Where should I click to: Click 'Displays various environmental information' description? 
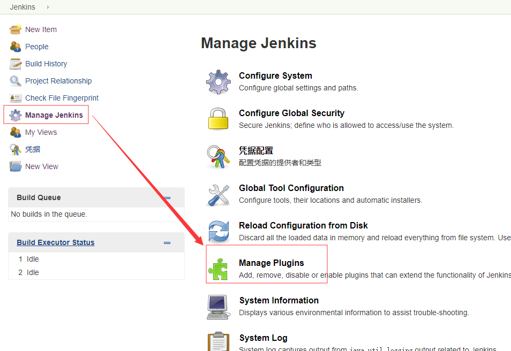(354, 312)
